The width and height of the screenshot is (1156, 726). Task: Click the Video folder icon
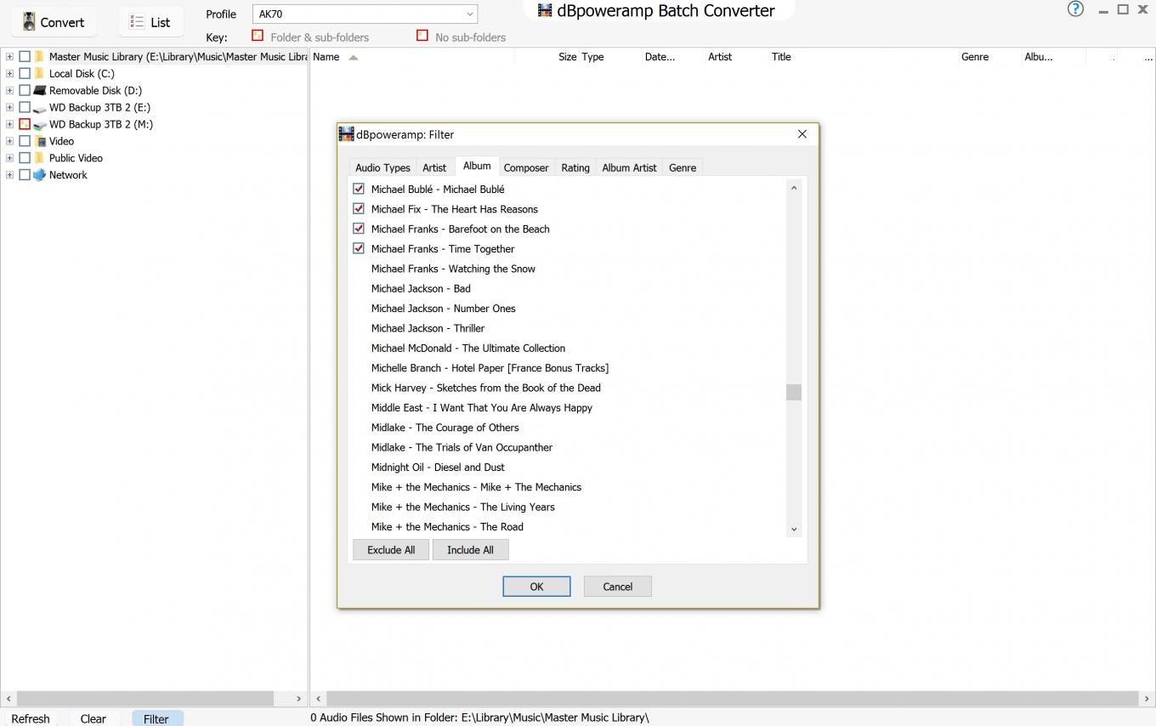pyautogui.click(x=39, y=141)
